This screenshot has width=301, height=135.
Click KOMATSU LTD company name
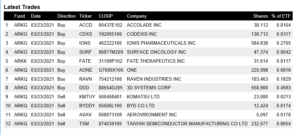143,97
